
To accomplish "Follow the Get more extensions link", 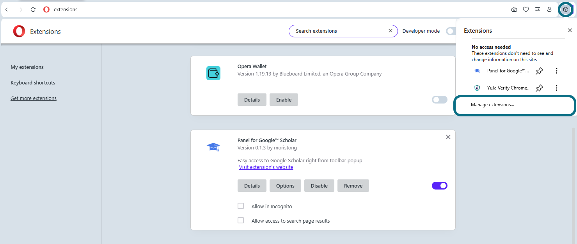I will [34, 98].
